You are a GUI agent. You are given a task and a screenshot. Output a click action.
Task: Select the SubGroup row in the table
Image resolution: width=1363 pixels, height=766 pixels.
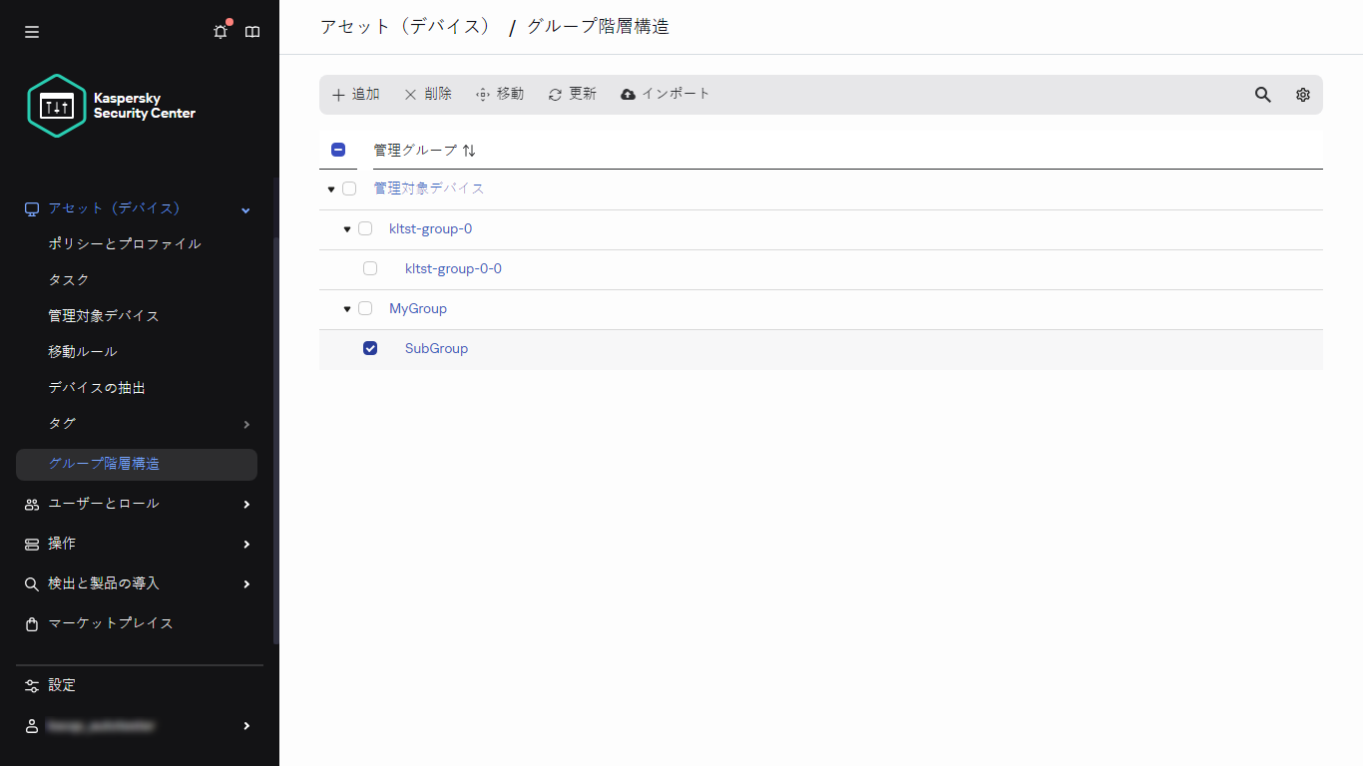click(x=436, y=347)
